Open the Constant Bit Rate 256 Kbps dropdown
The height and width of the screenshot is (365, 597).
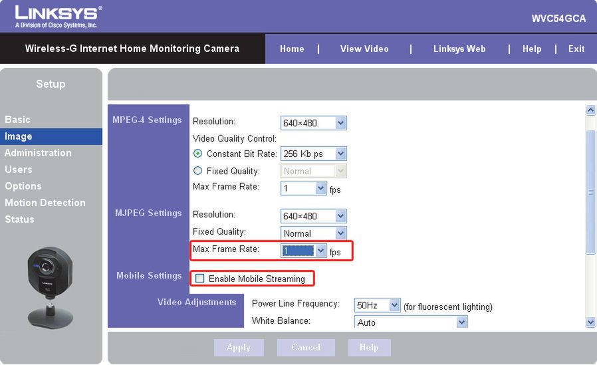click(x=313, y=154)
